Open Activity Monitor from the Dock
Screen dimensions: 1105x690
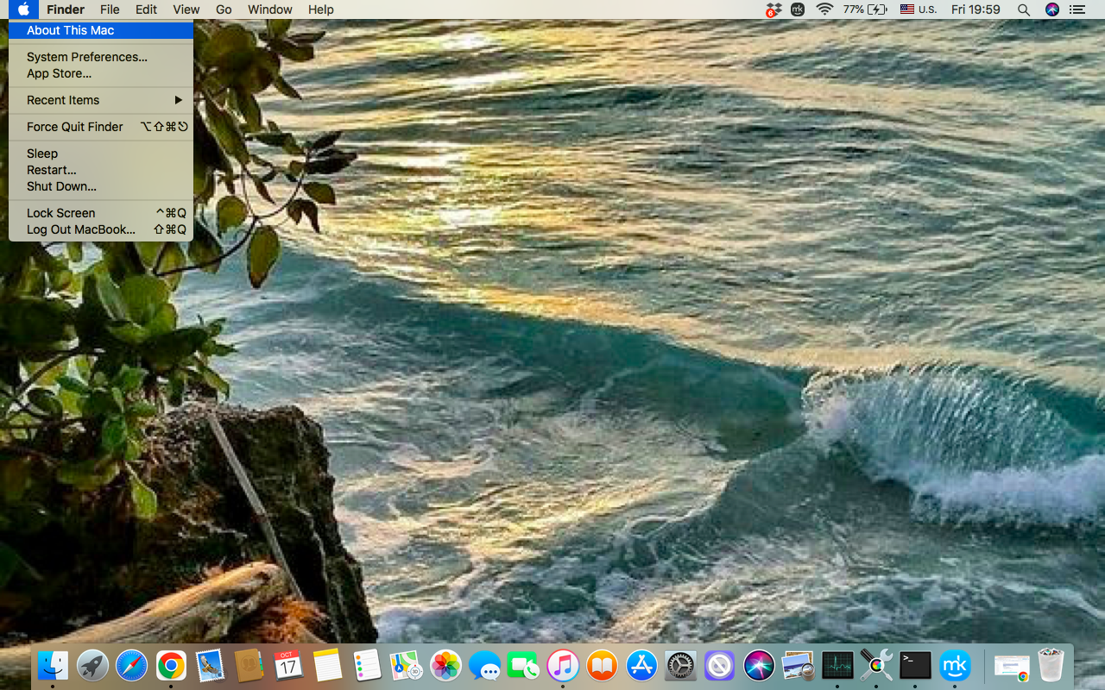[837, 665]
